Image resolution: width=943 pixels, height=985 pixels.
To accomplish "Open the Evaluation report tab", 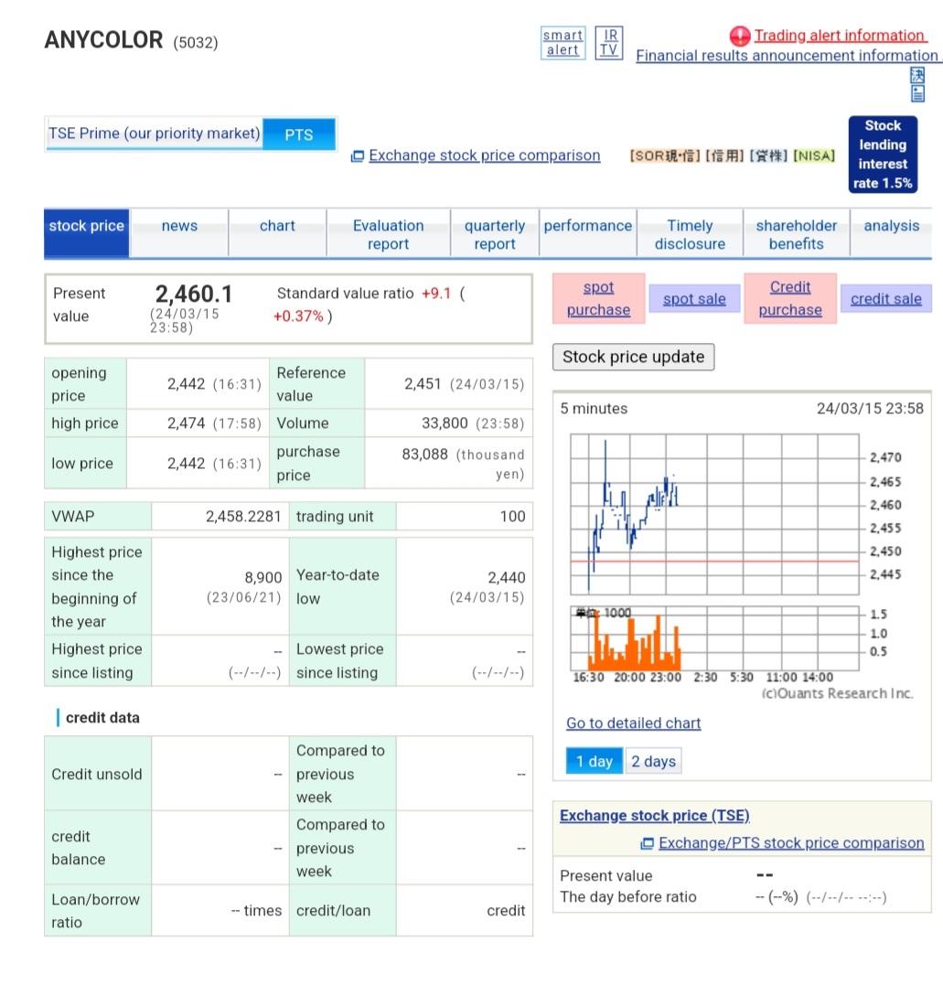I will [388, 234].
